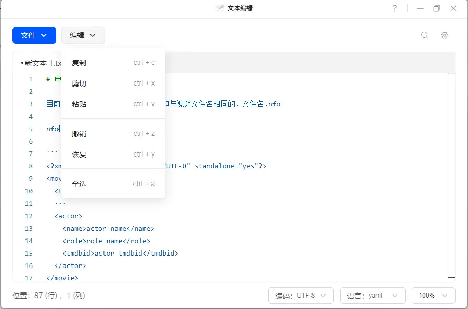
Task: Open the 语言 yaml language dropdown
Action: pyautogui.click(x=373, y=296)
